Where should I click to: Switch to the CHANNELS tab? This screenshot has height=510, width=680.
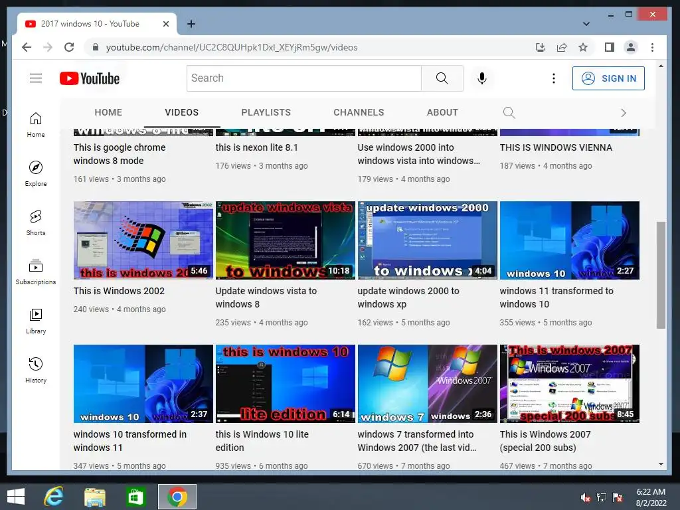coord(359,112)
